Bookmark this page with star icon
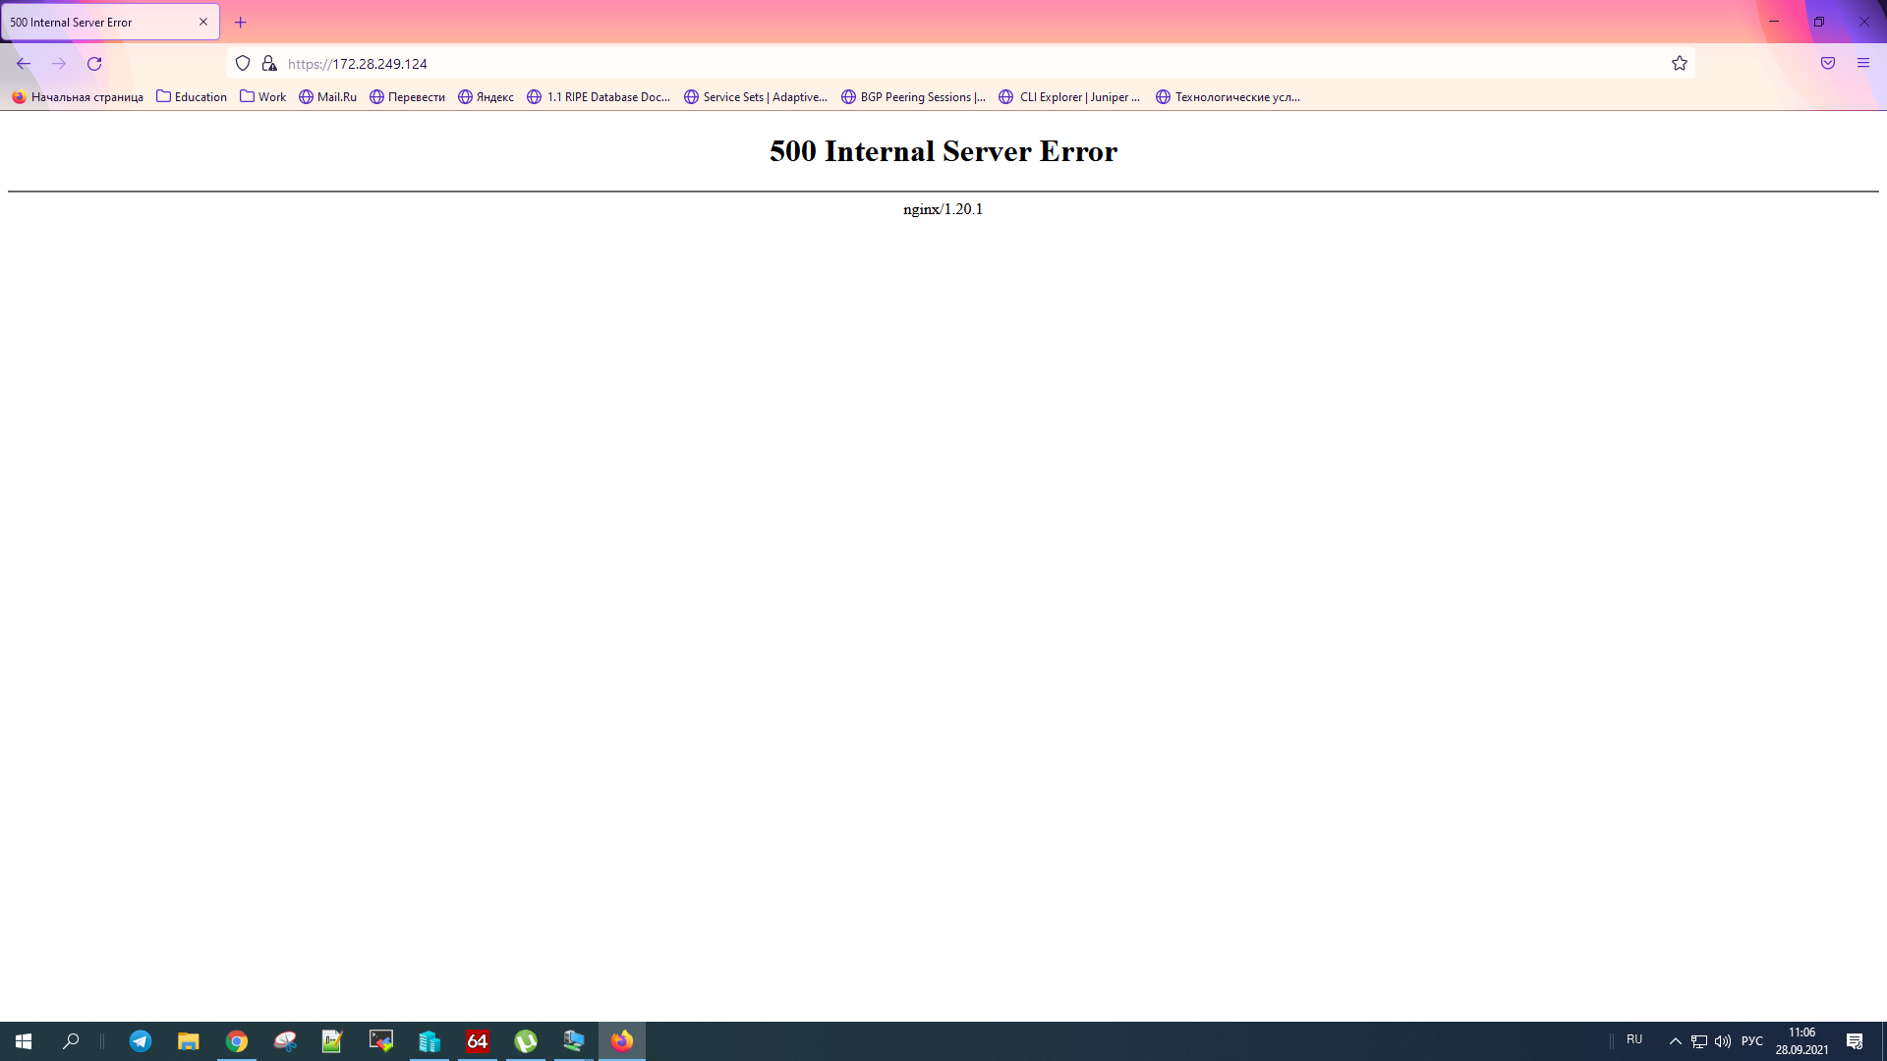Screen dimensions: 1887x1061 pyautogui.click(x=1680, y=64)
